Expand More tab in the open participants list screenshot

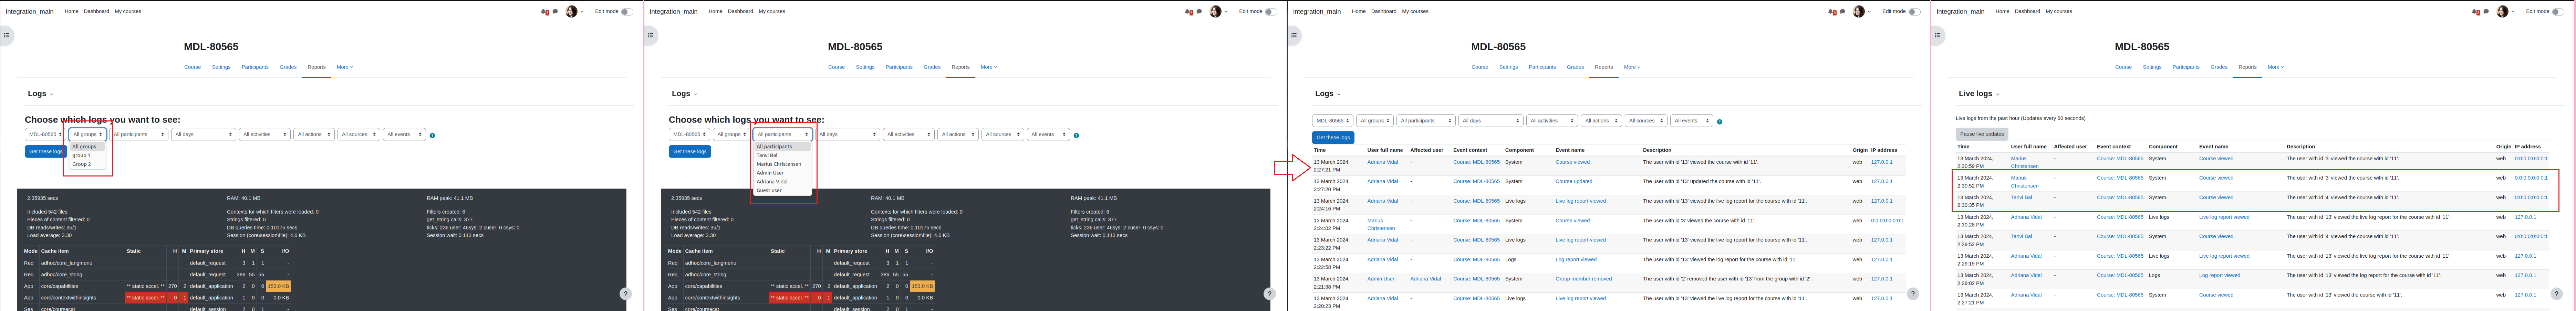(988, 67)
